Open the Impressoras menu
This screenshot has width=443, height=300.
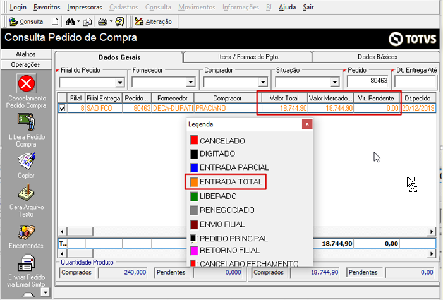(85, 7)
